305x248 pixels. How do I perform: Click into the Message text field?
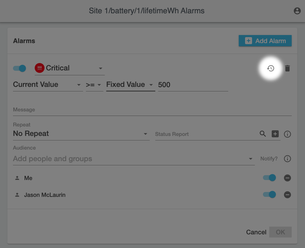point(152,110)
